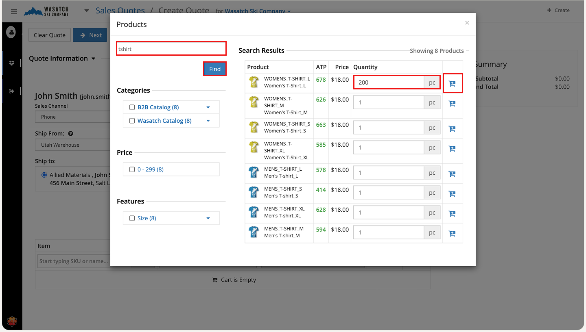Open the Create menu in header
The image size is (586, 332).
pos(558,10)
